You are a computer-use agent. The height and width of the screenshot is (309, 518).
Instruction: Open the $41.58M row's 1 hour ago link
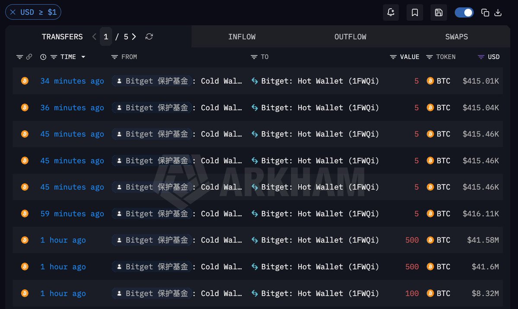coord(63,240)
